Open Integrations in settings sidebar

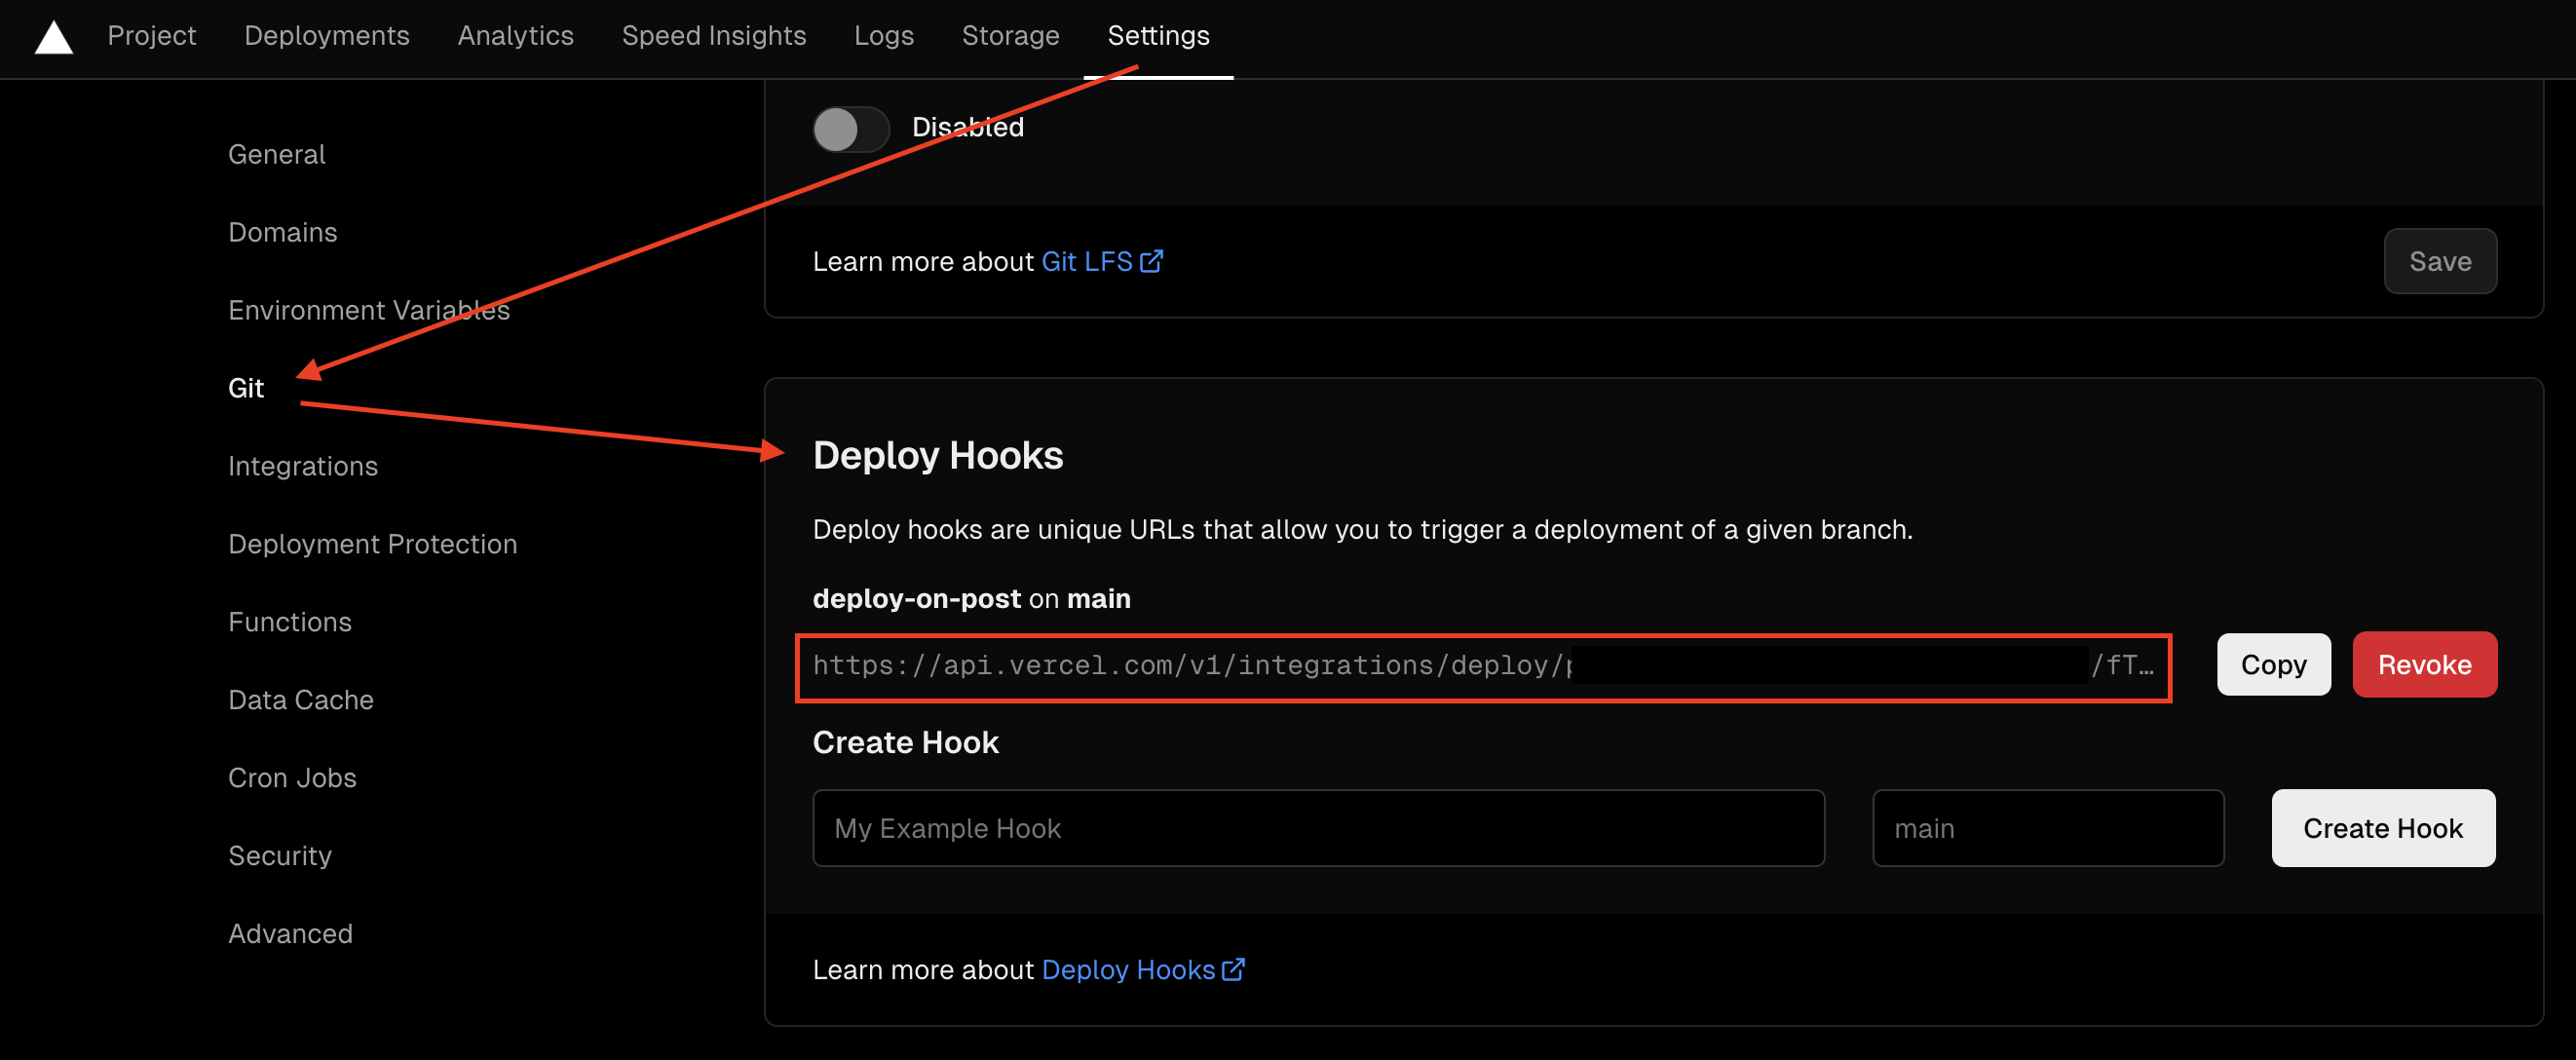pyautogui.click(x=302, y=466)
